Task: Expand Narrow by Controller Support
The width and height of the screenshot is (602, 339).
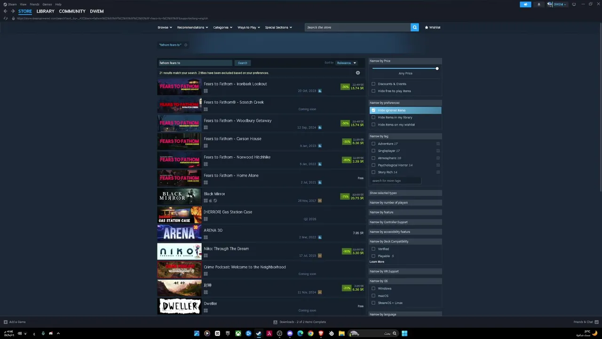Action: [x=405, y=222]
